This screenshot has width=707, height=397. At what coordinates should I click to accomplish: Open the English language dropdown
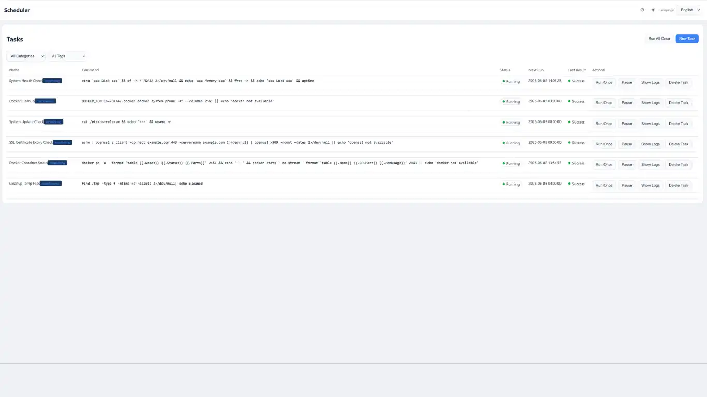(x=689, y=10)
